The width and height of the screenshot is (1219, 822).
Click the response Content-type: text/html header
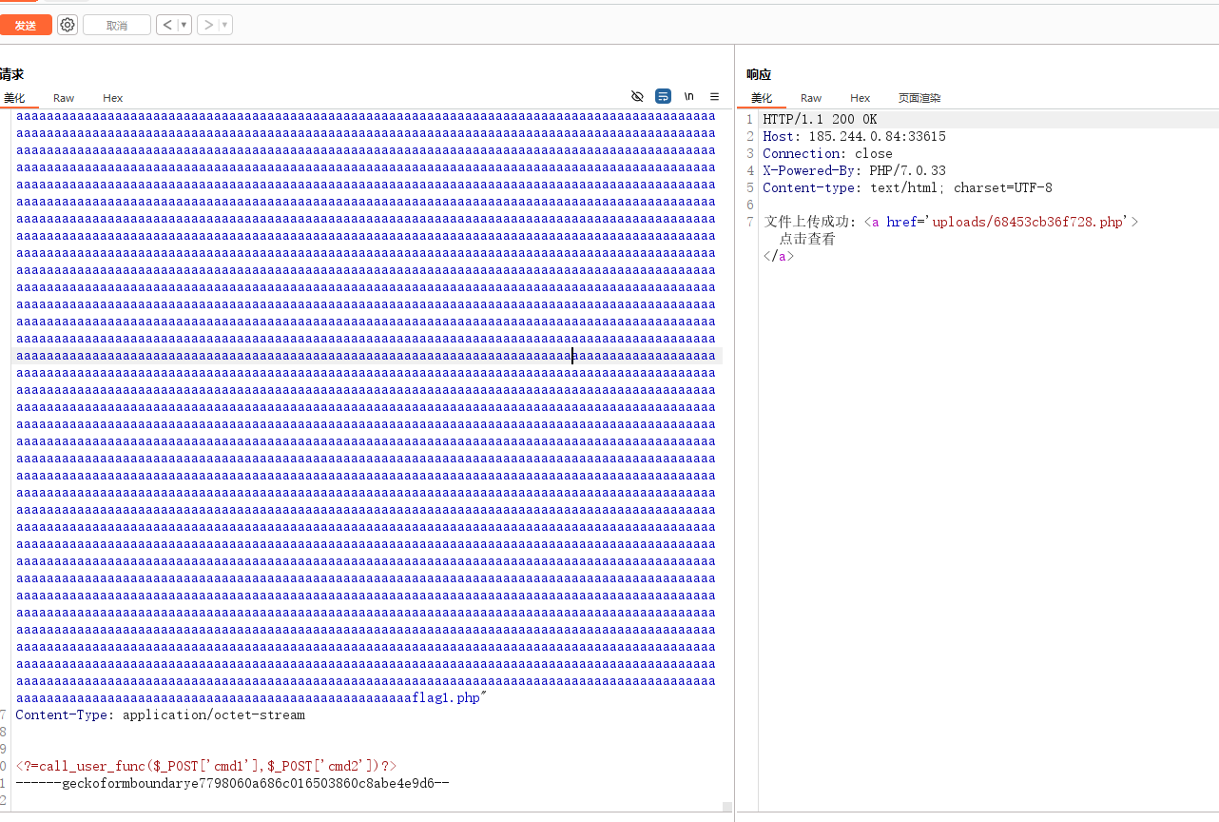[907, 188]
